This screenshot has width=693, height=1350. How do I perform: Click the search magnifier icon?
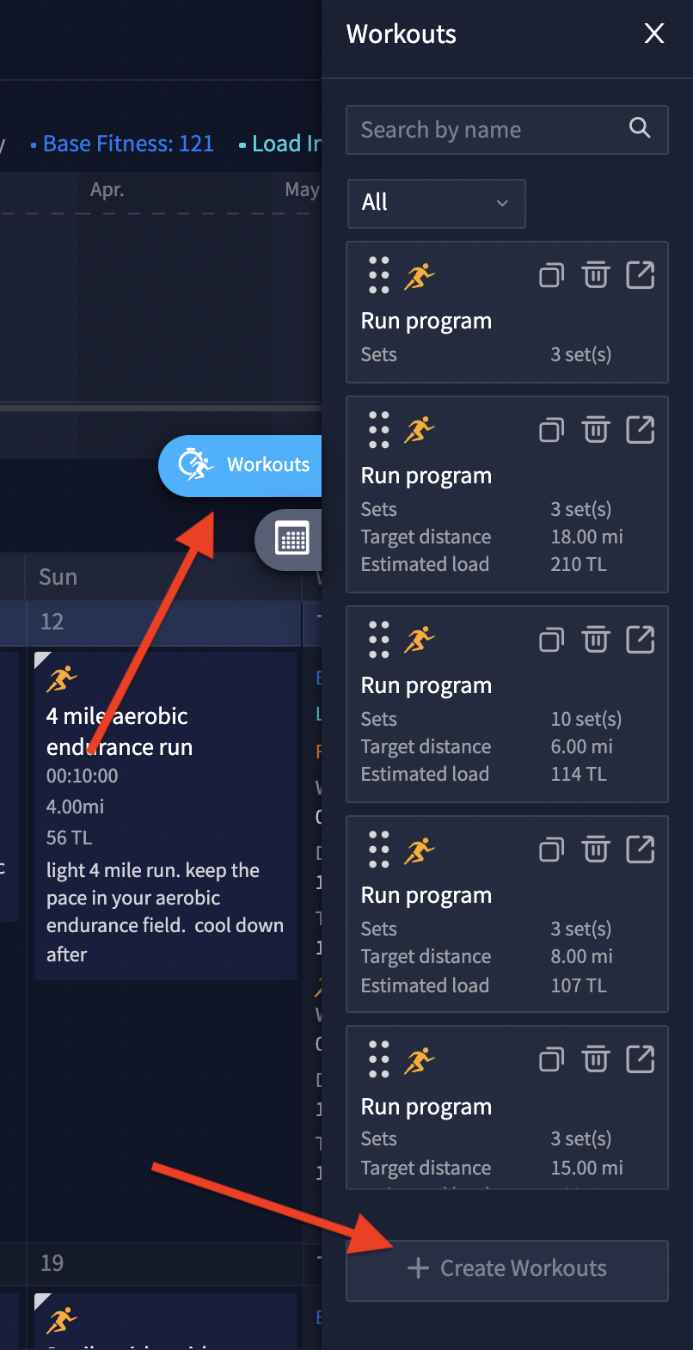tap(640, 129)
